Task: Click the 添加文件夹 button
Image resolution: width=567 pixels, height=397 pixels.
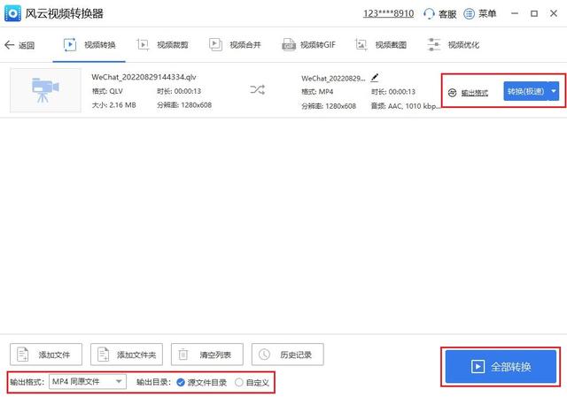Action: click(x=127, y=355)
